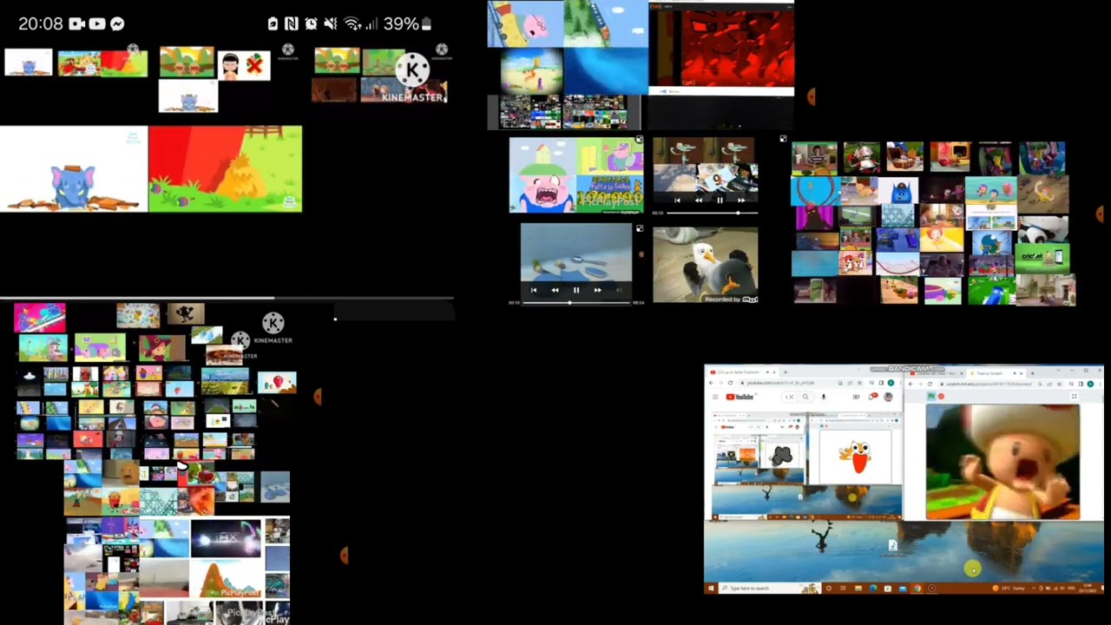The image size is (1111, 625).
Task: Tap the YouTube notification icon in status bar
Action: coord(96,23)
